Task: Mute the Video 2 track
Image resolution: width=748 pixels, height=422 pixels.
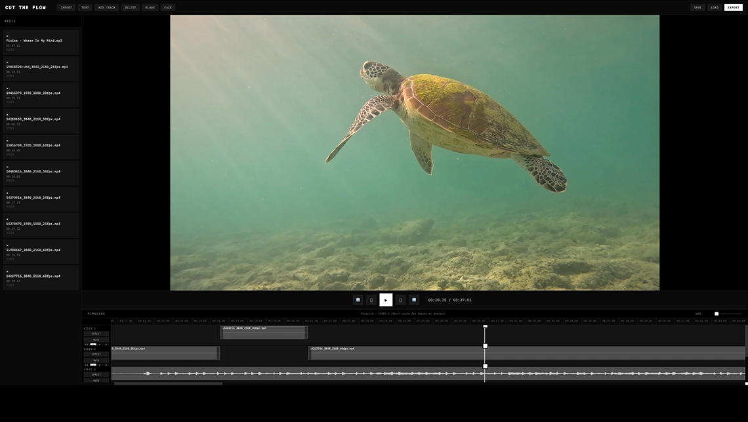Action: (x=96, y=360)
